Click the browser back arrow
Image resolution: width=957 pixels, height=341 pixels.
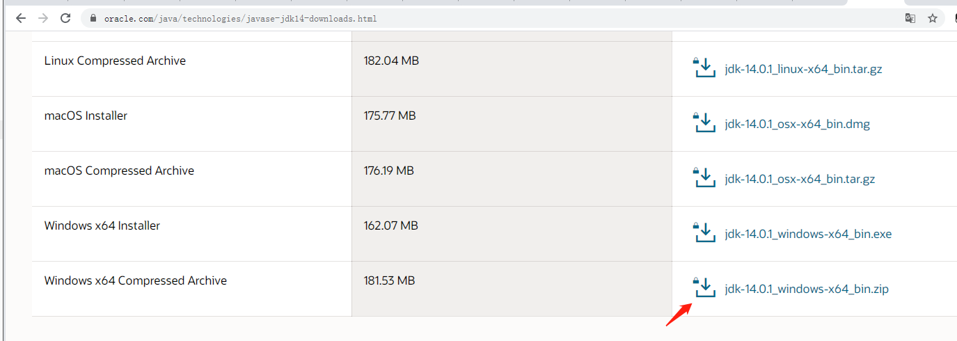[20, 19]
